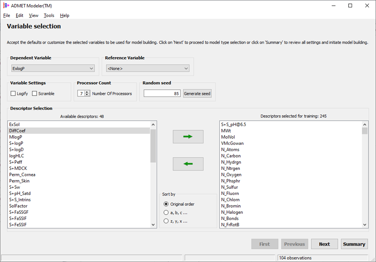Select VMcGowan in training list
Screen dimensions: 376x262
click(x=291, y=143)
